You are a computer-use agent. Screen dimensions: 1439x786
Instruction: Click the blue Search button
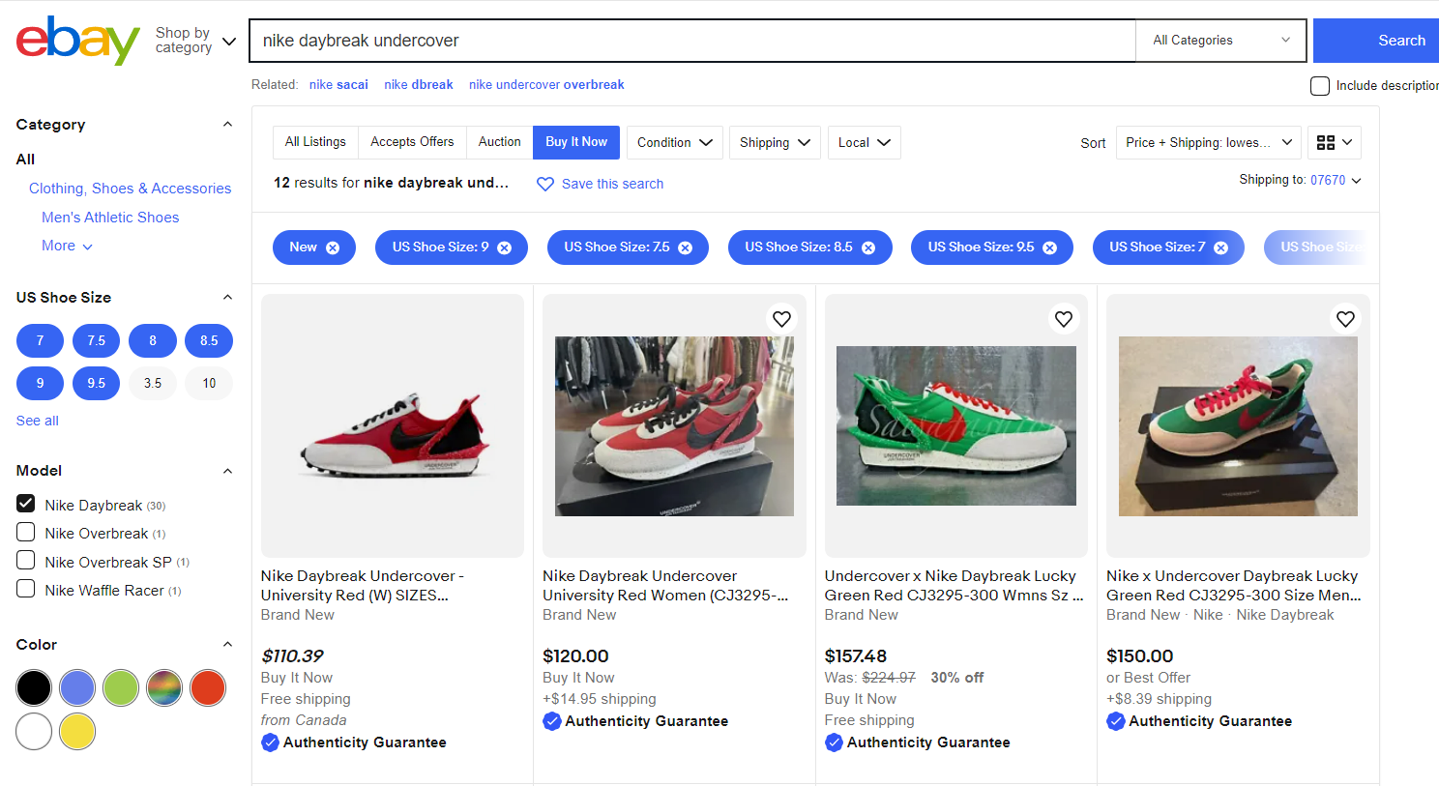pos(1376,41)
